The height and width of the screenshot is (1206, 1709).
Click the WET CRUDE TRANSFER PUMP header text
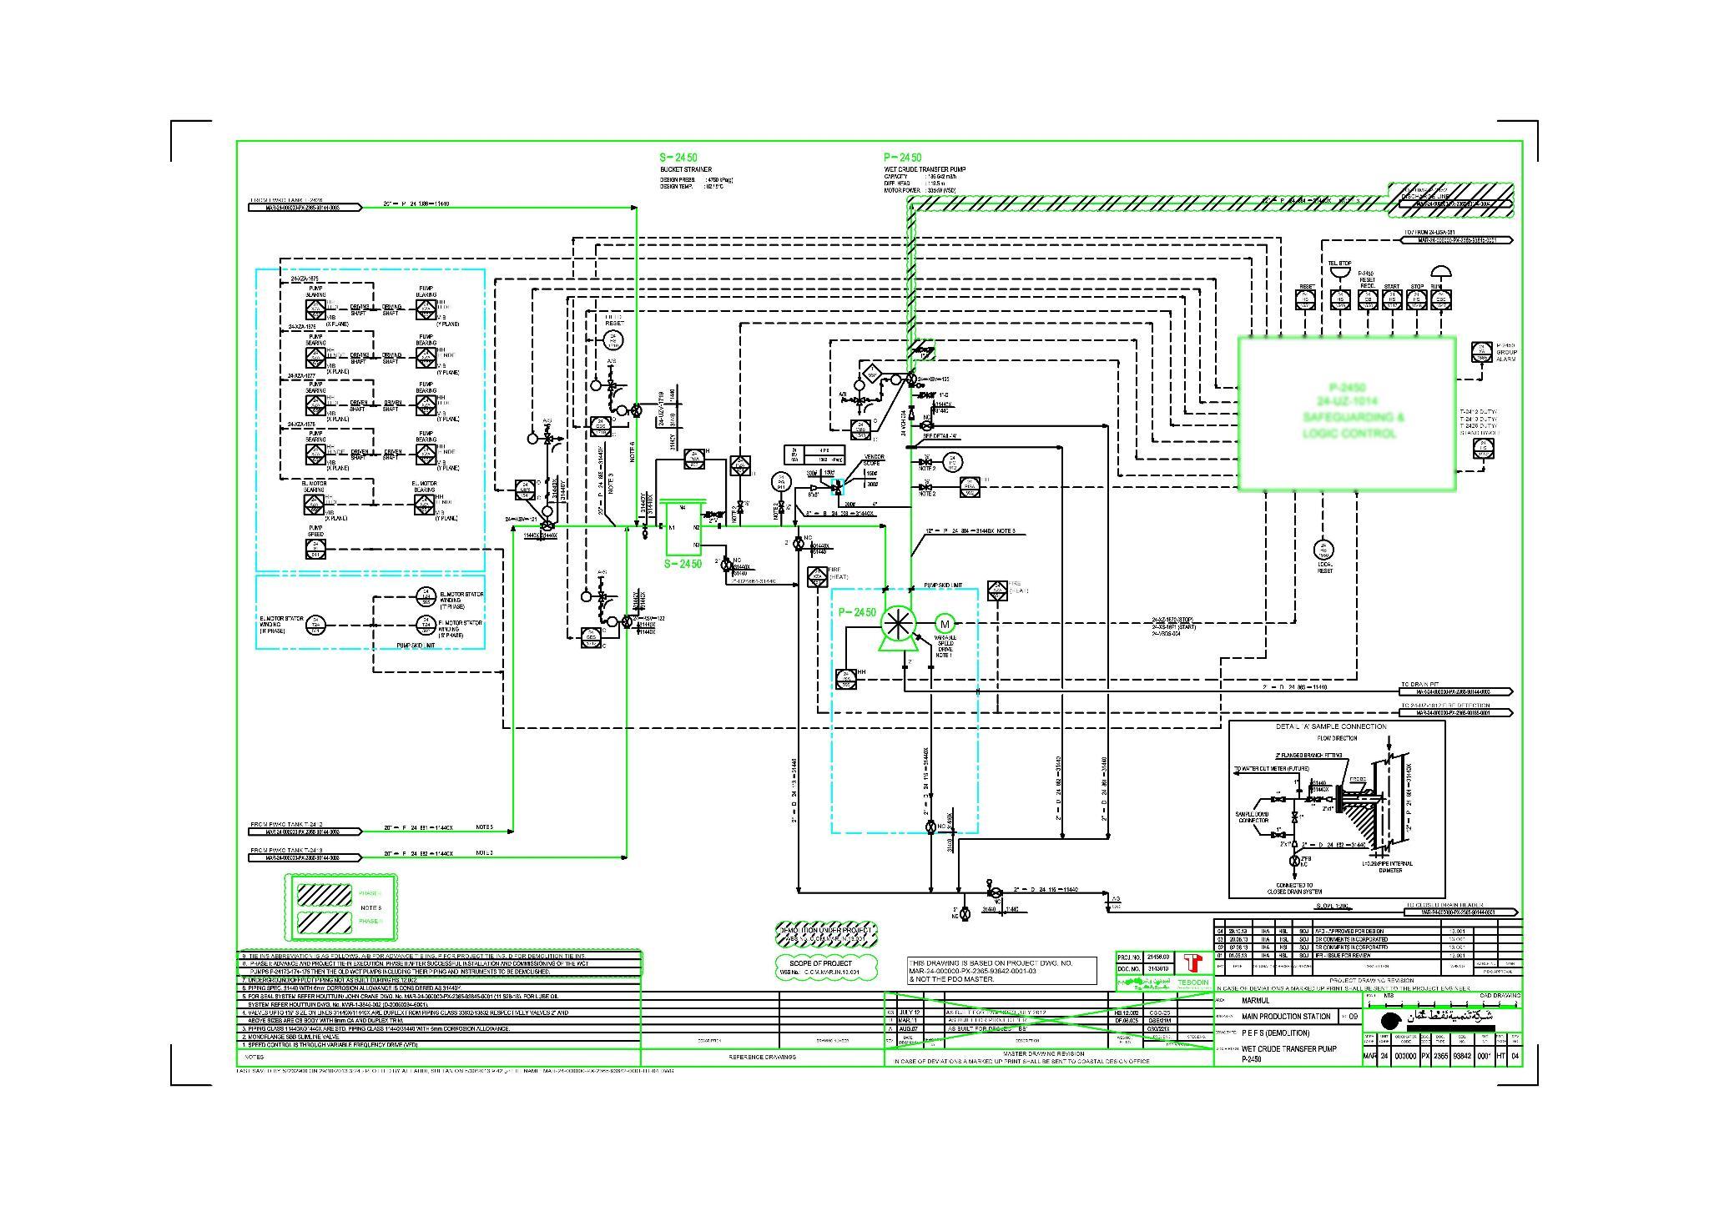coord(925,170)
